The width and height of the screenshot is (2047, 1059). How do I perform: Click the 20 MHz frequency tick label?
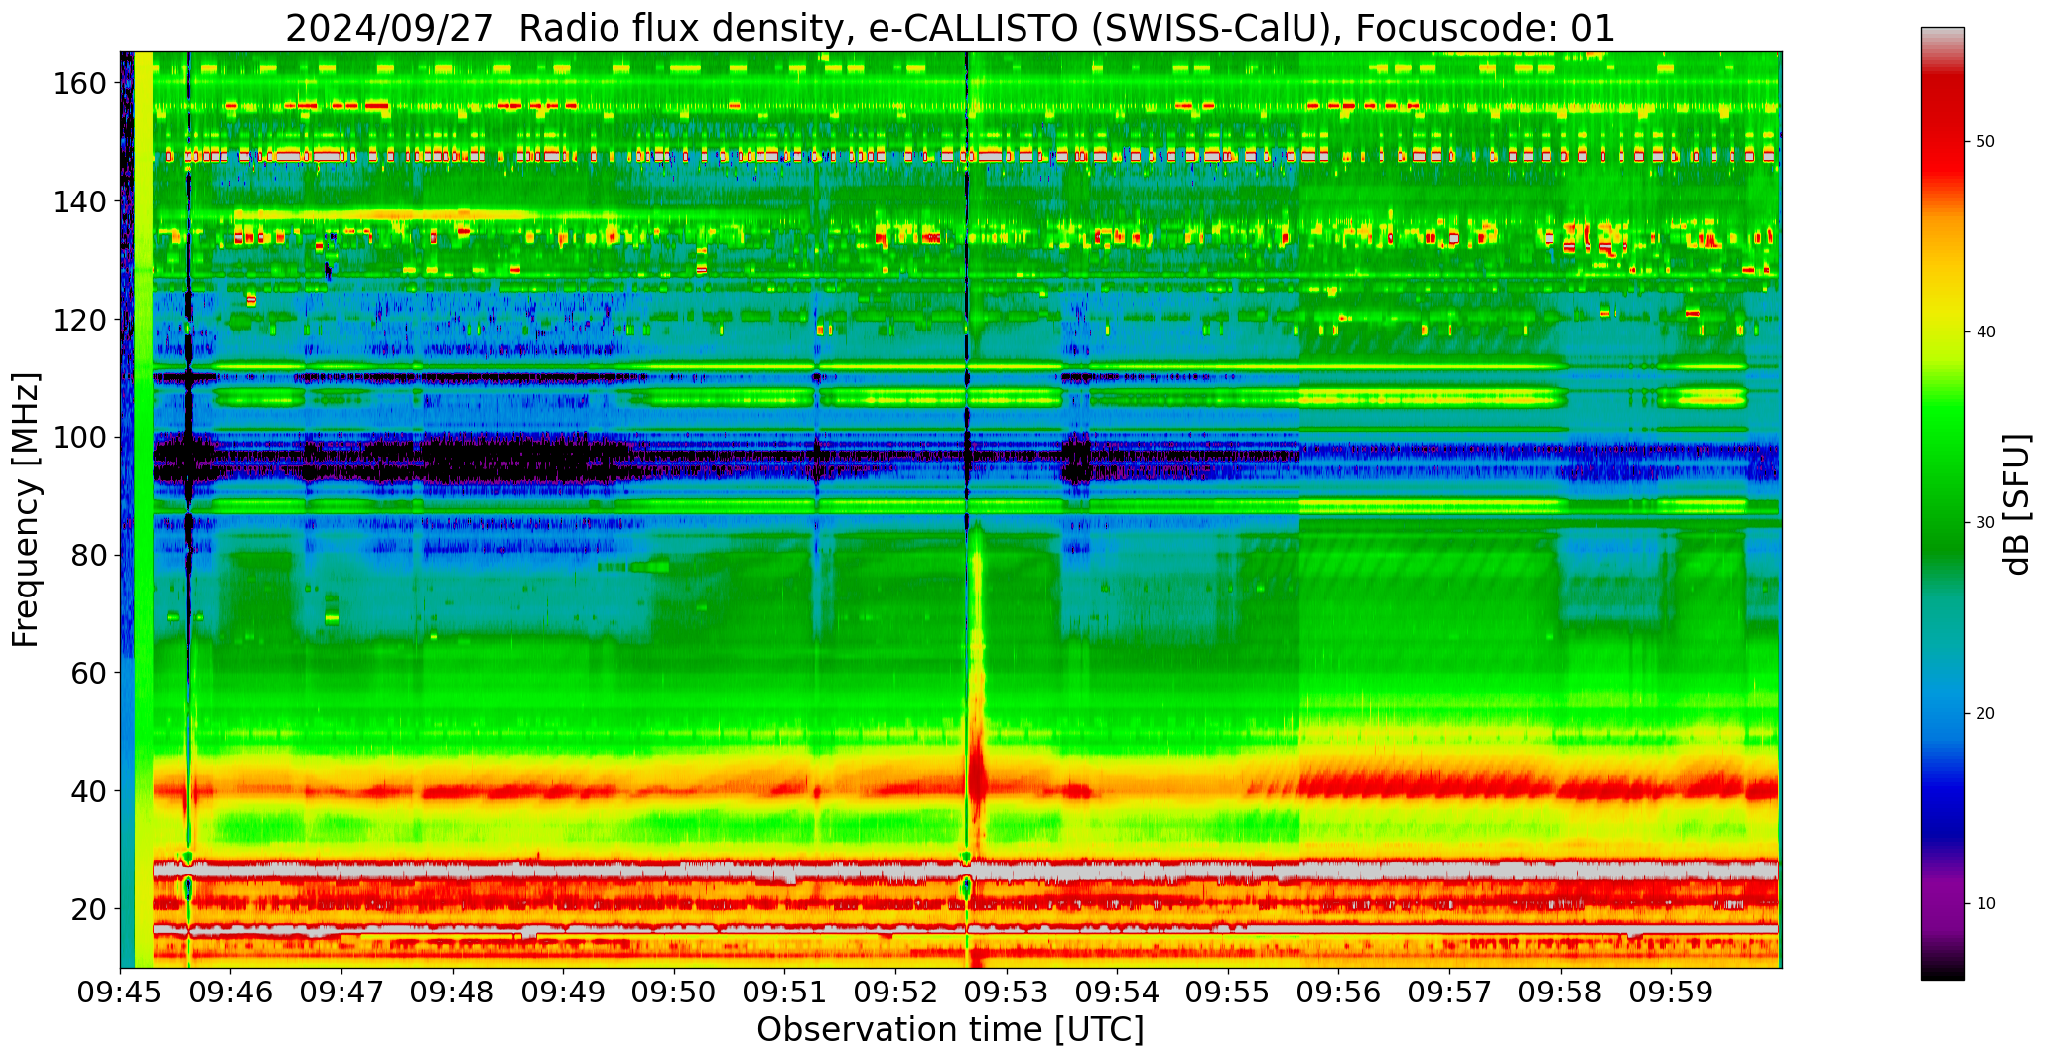click(x=89, y=909)
